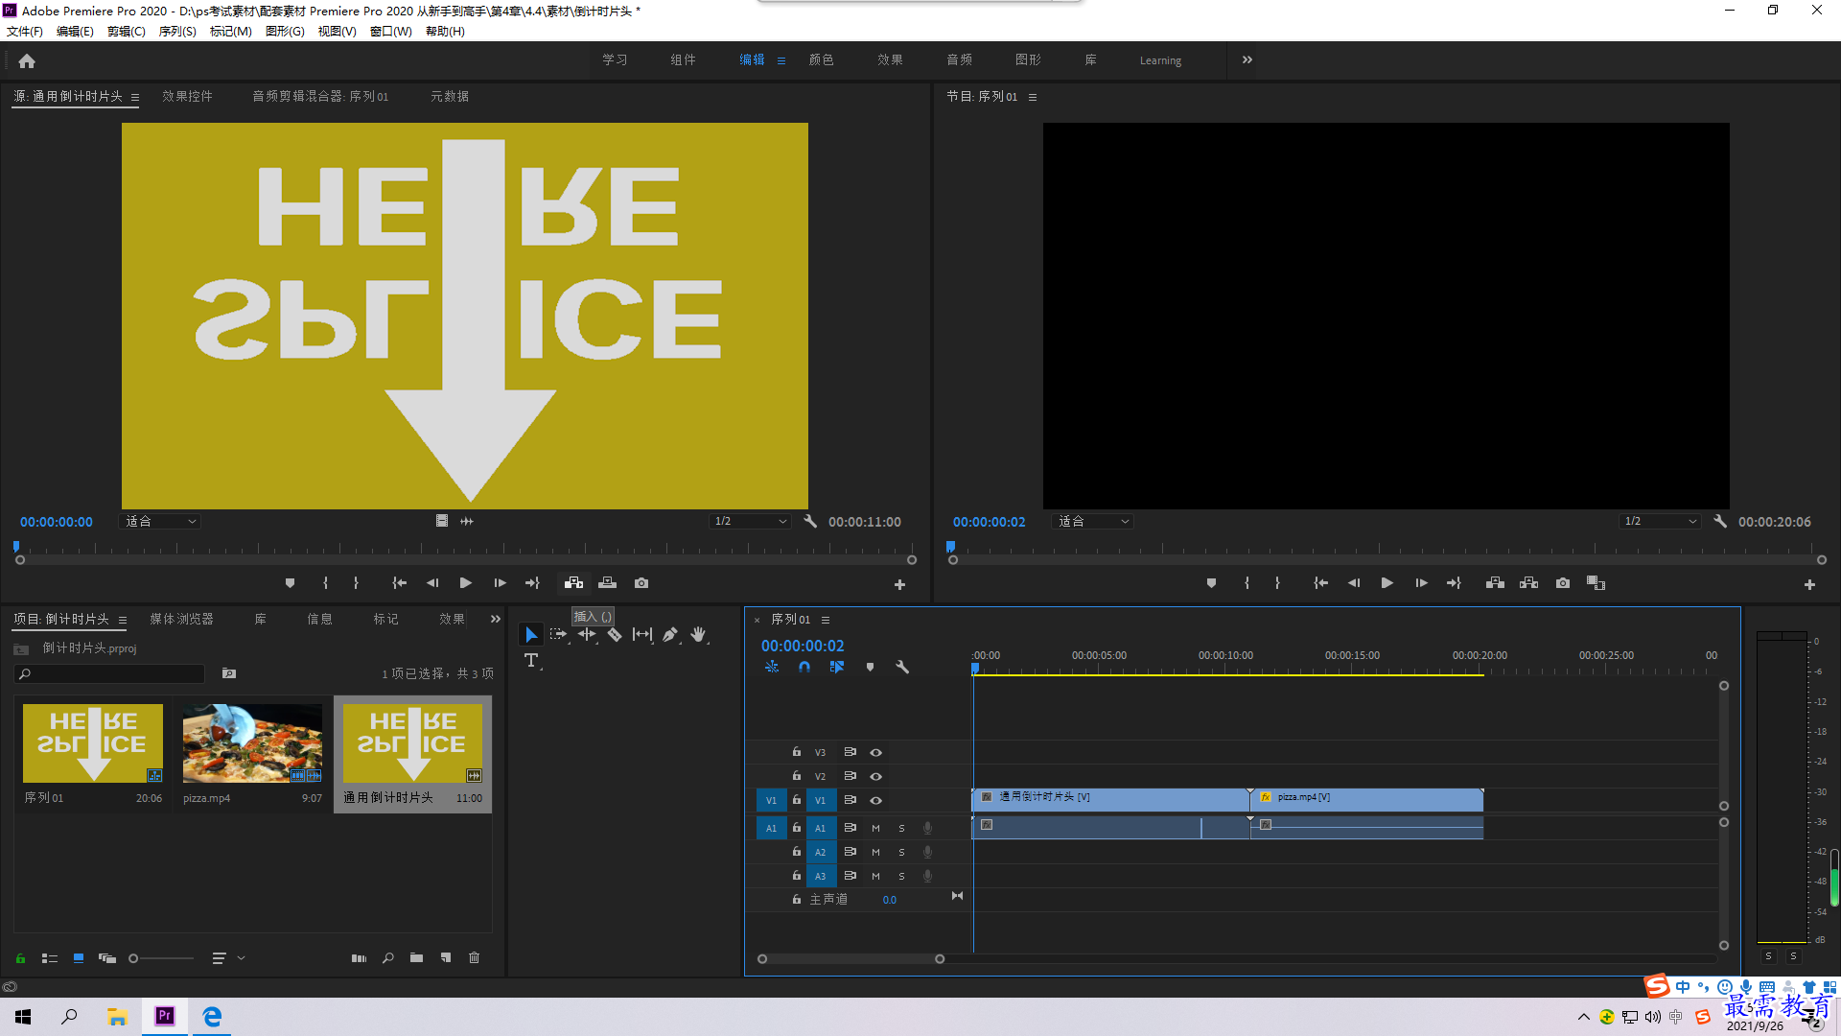Switch to the 效果控件 tab
The width and height of the screenshot is (1841, 1036).
point(187,96)
